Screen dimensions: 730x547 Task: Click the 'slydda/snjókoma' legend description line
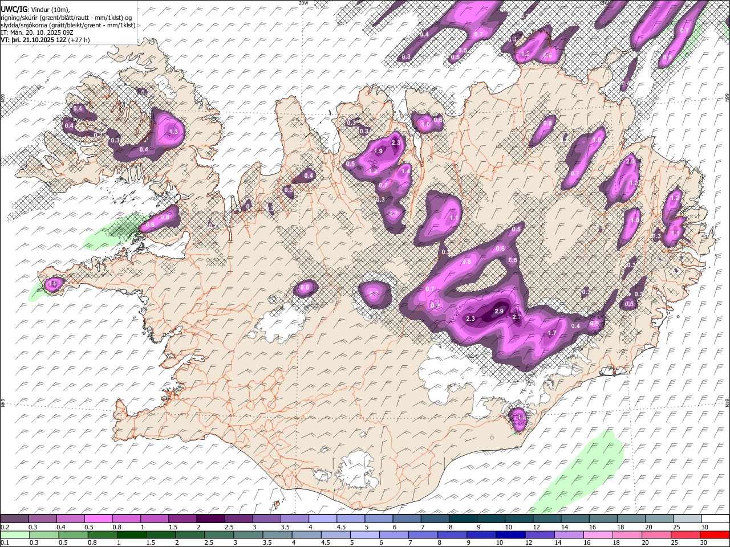[68, 25]
